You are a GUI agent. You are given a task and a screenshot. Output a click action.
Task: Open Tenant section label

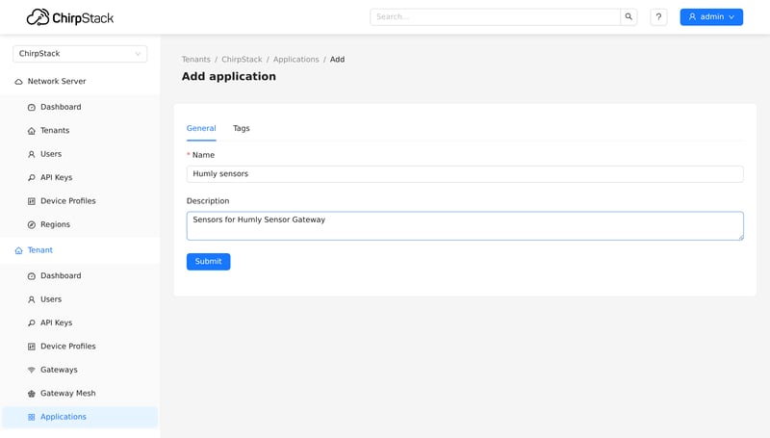[39, 250]
